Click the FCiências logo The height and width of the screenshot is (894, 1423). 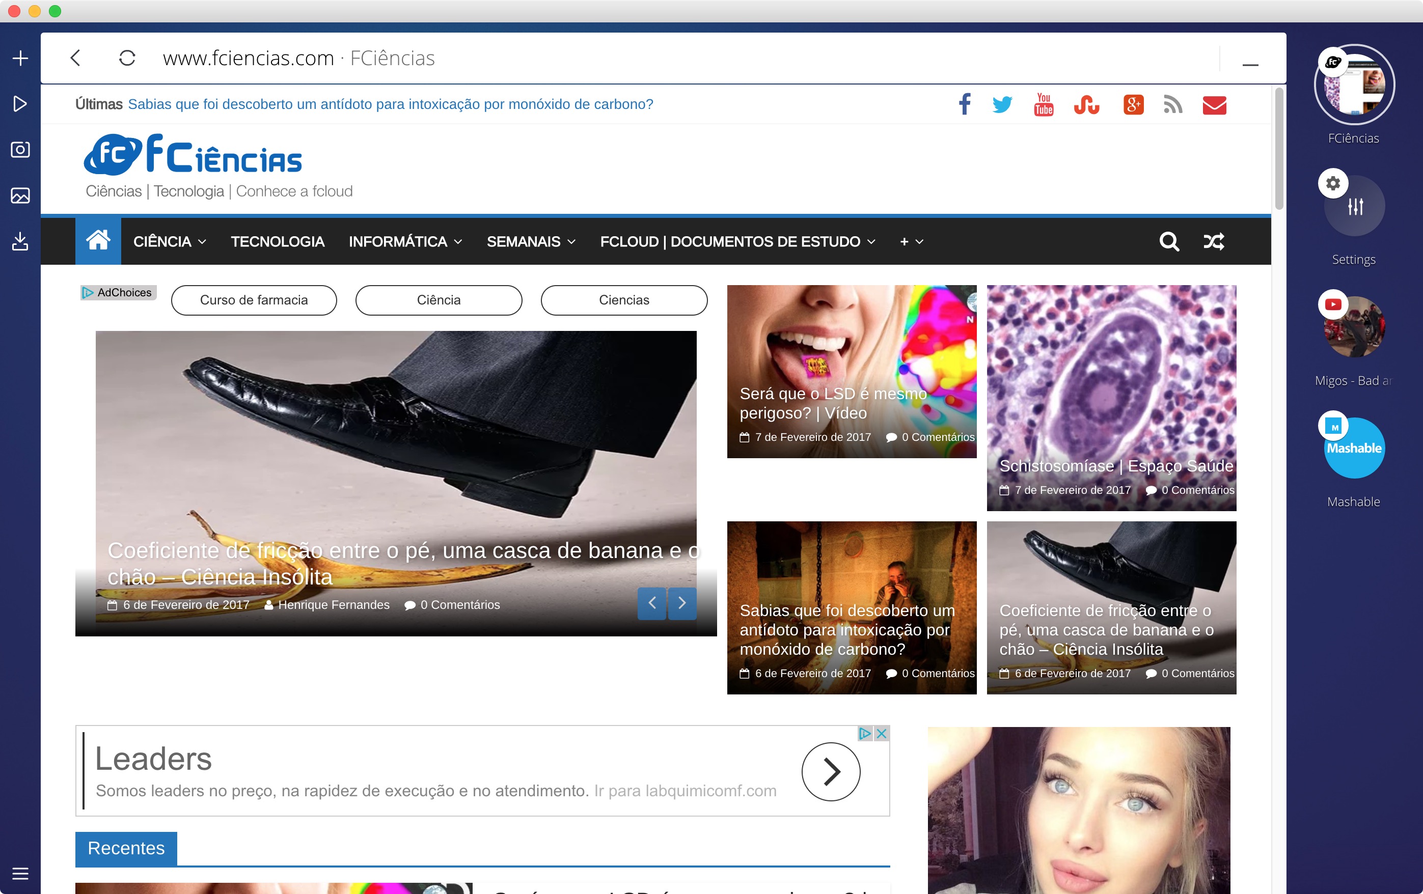(193, 155)
